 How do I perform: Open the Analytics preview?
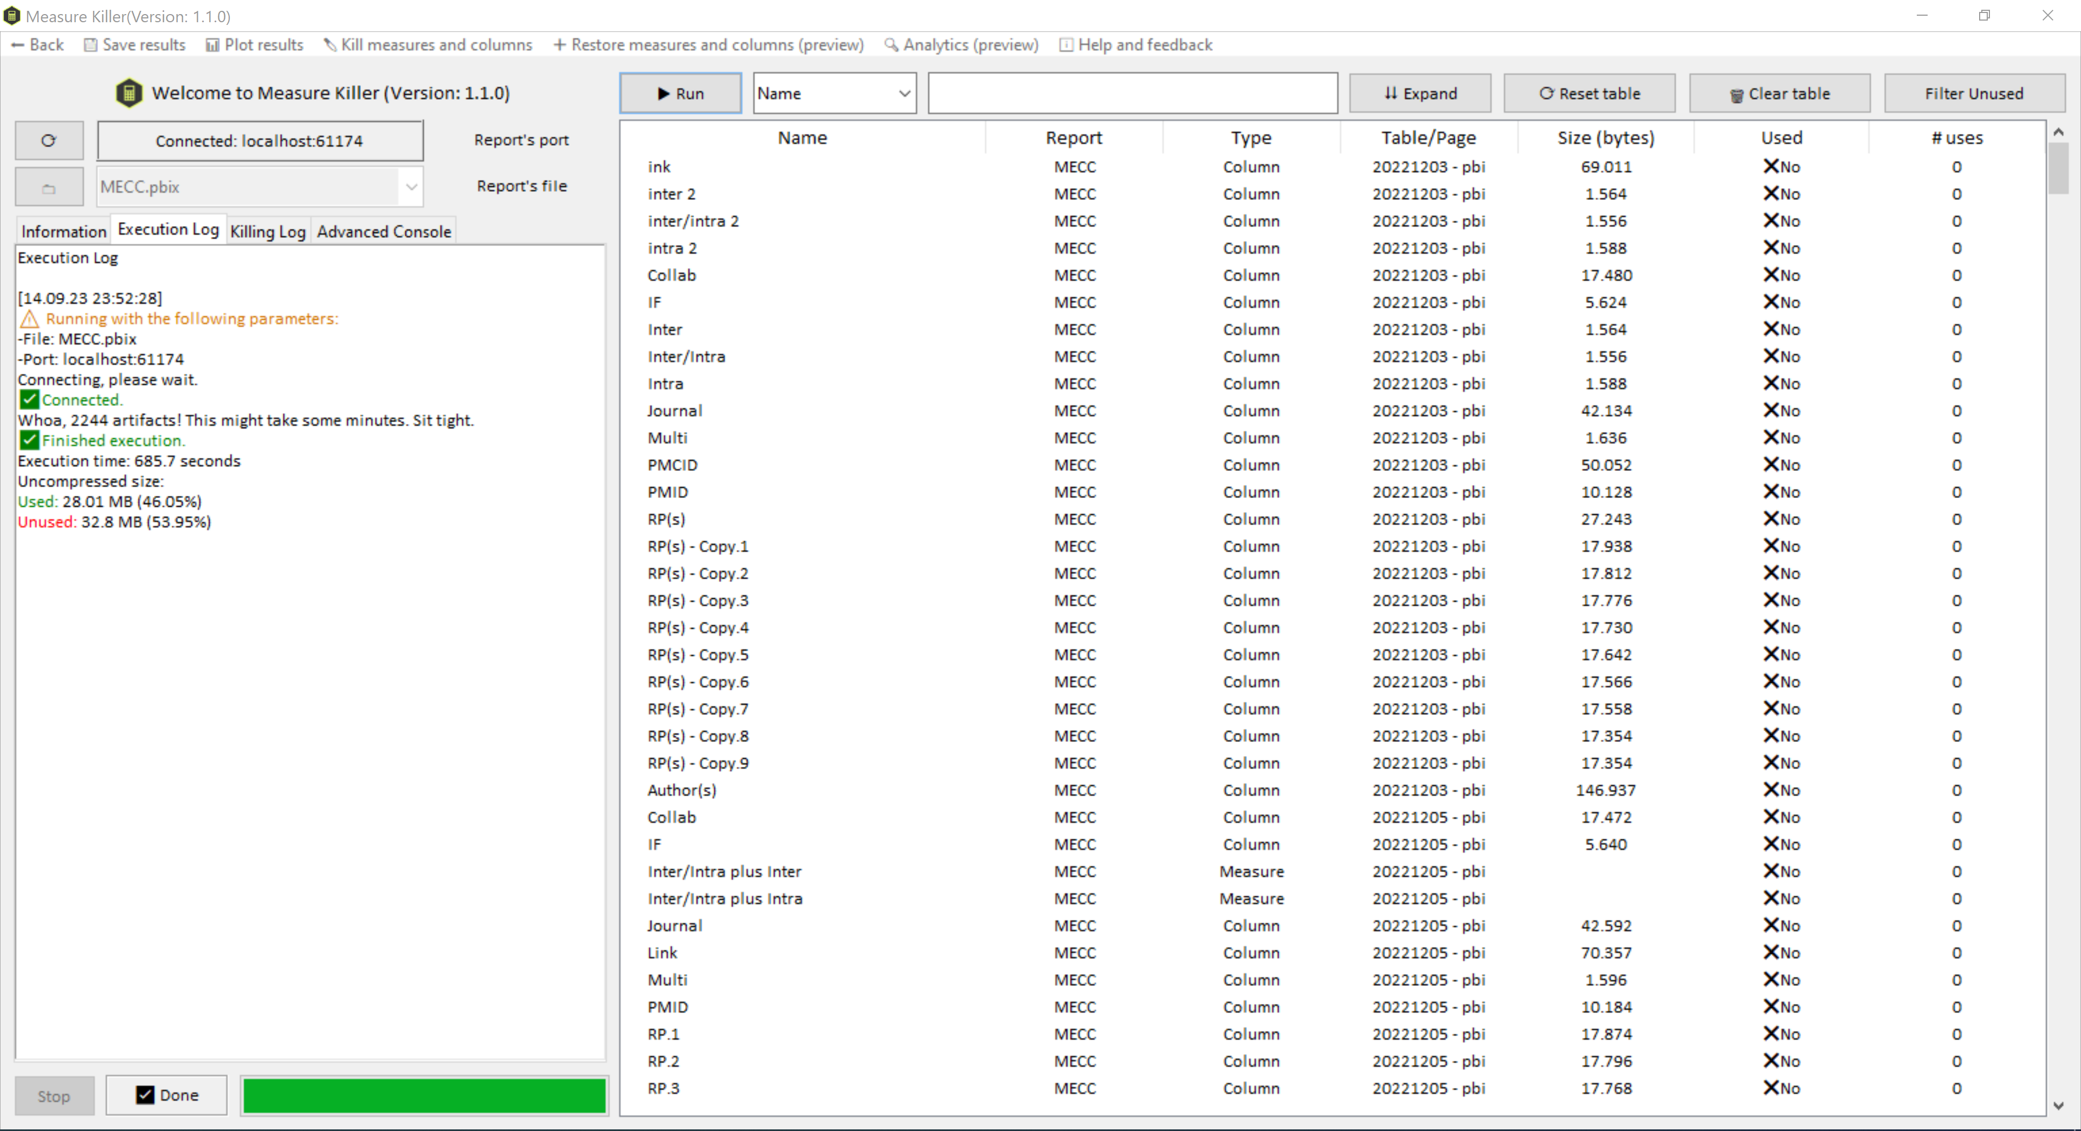click(960, 44)
